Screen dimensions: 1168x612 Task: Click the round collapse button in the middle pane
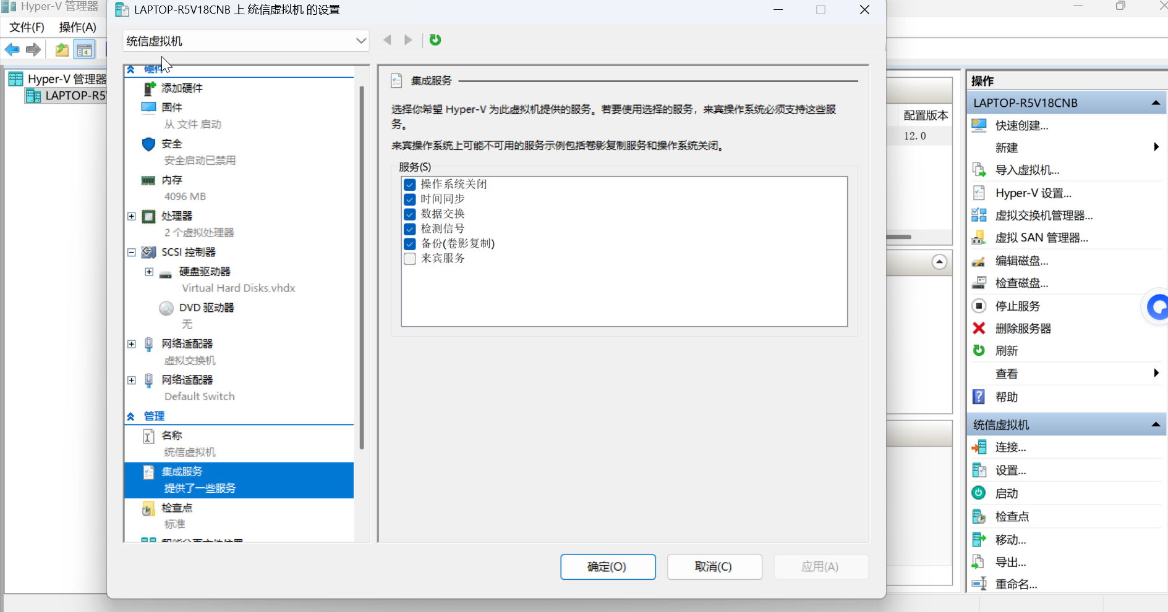(x=939, y=262)
